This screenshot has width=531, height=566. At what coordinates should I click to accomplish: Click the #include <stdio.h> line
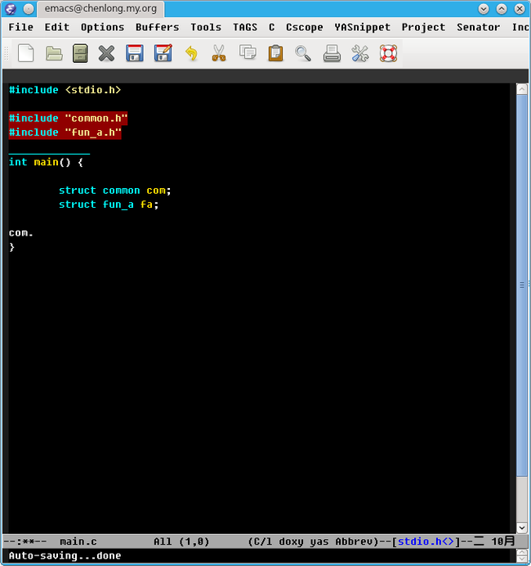(x=65, y=90)
